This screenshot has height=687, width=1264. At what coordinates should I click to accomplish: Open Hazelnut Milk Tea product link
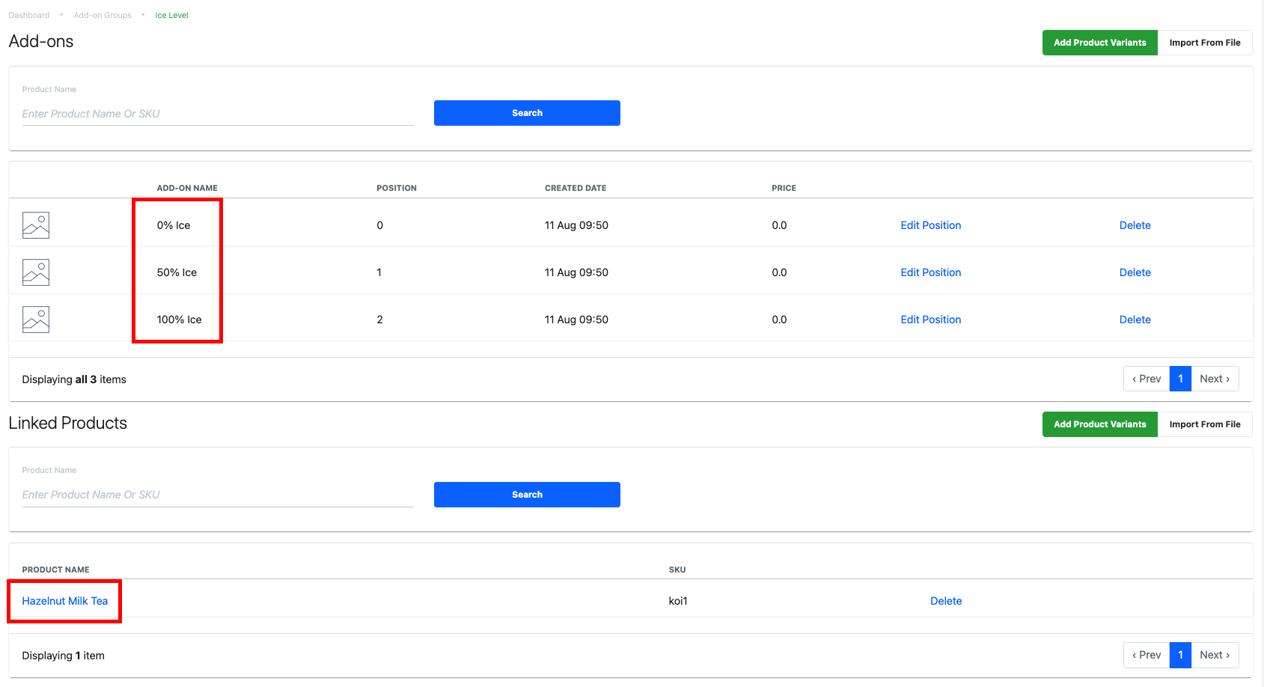pyautogui.click(x=65, y=601)
